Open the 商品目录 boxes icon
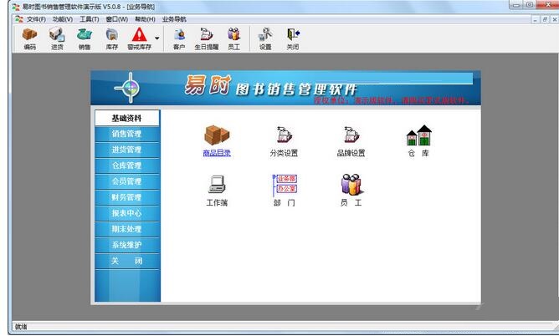559x336 pixels. (217, 135)
